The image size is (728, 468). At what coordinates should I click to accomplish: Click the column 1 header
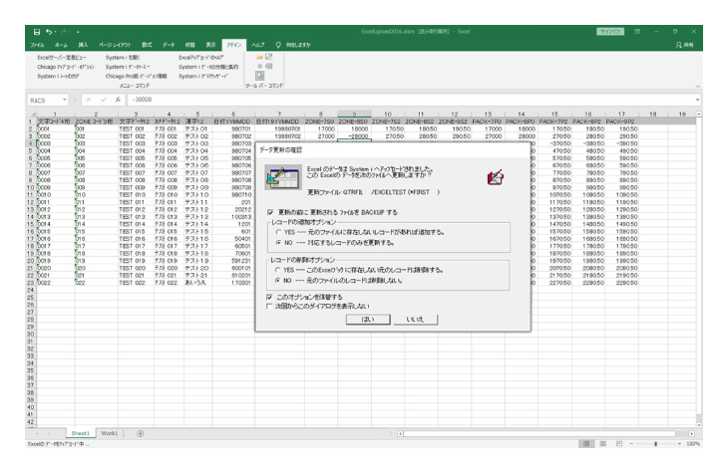[55, 114]
